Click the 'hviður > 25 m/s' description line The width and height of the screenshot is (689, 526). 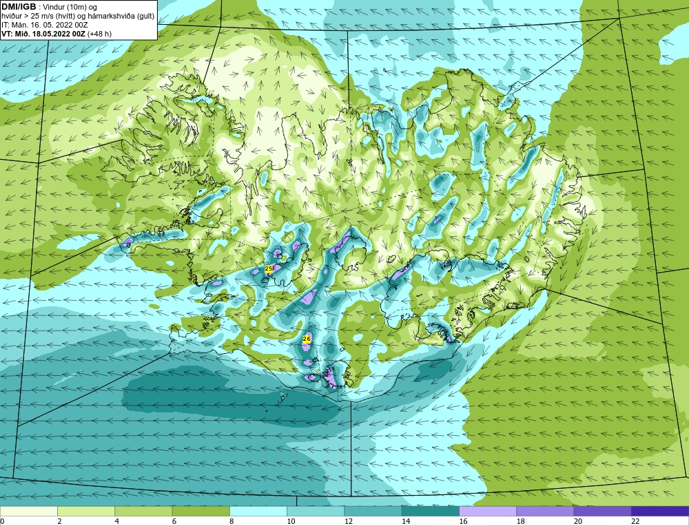click(77, 17)
